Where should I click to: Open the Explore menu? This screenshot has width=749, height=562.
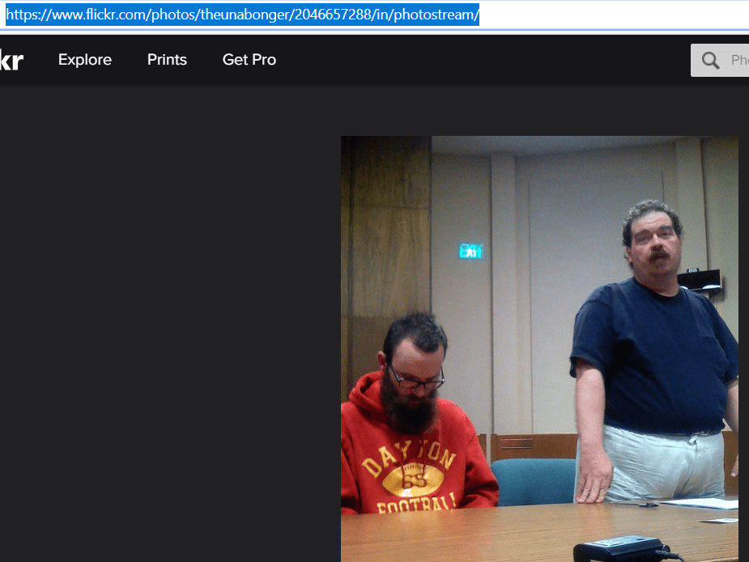[x=85, y=60]
